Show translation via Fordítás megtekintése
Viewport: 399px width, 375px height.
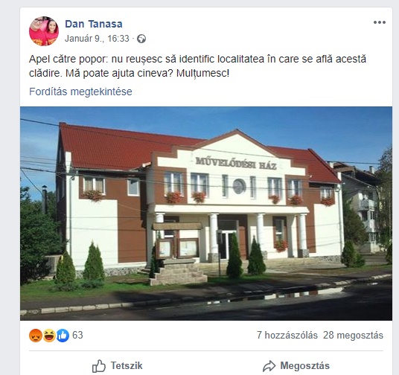(x=80, y=92)
